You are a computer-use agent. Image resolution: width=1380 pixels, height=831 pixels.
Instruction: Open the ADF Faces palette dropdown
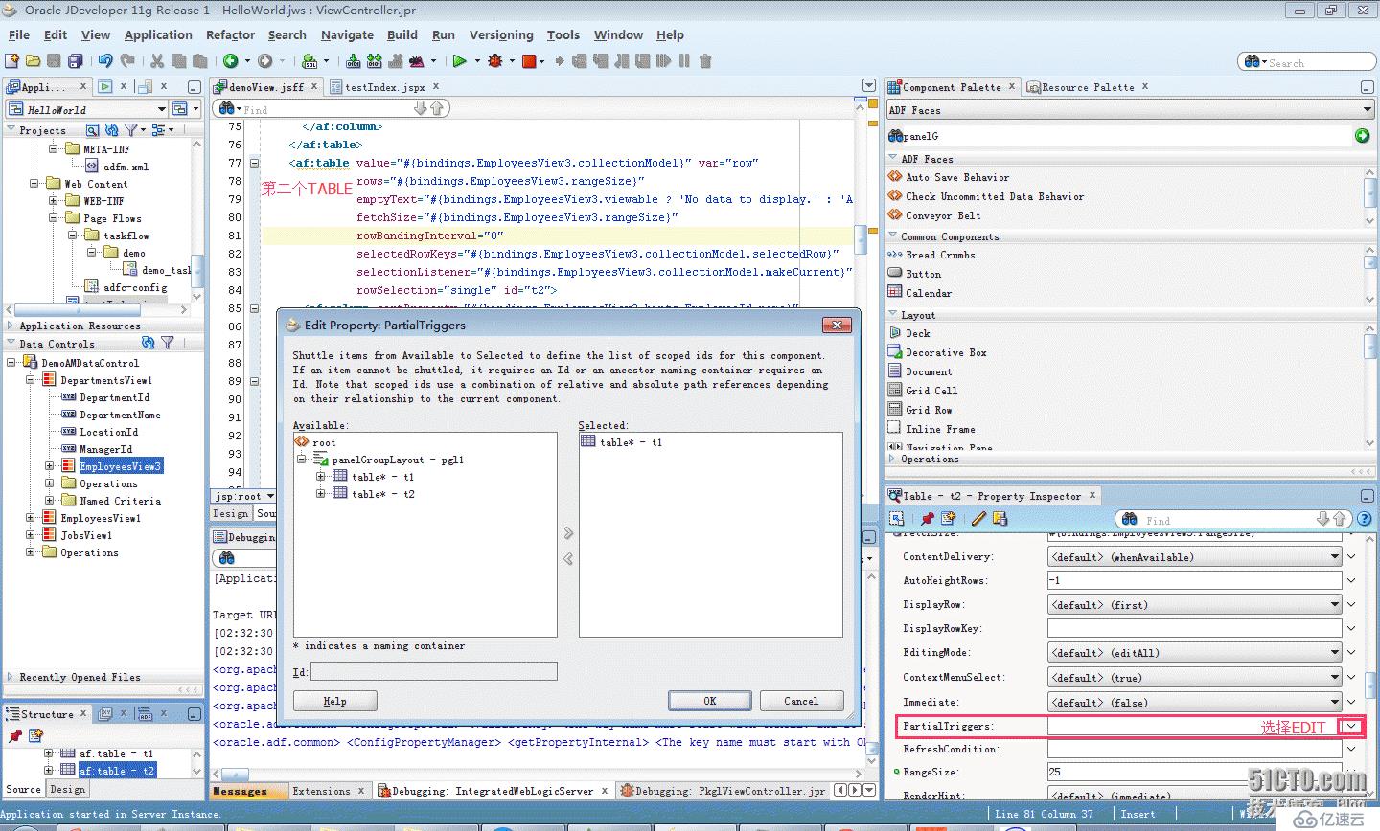(1368, 110)
